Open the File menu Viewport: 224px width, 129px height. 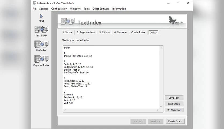[34, 9]
